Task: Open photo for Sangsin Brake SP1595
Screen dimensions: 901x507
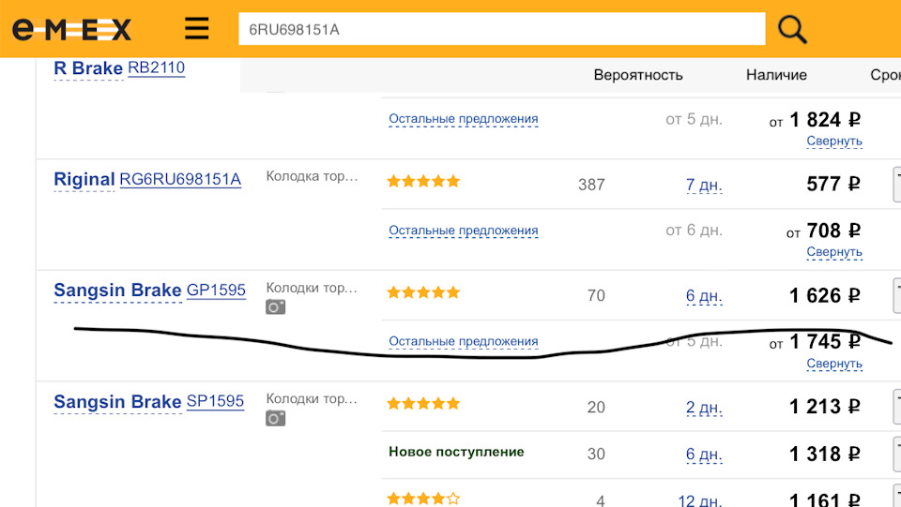Action: (x=275, y=418)
